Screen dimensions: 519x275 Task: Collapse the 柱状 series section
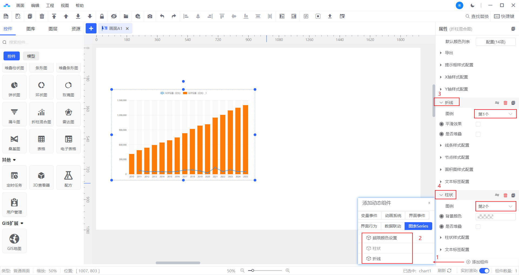(x=446, y=195)
